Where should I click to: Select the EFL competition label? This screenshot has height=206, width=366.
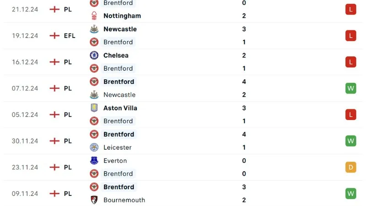[70, 36]
